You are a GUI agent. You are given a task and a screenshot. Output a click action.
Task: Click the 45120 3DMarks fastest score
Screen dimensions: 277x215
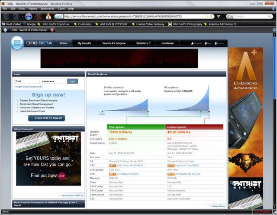click(x=179, y=132)
